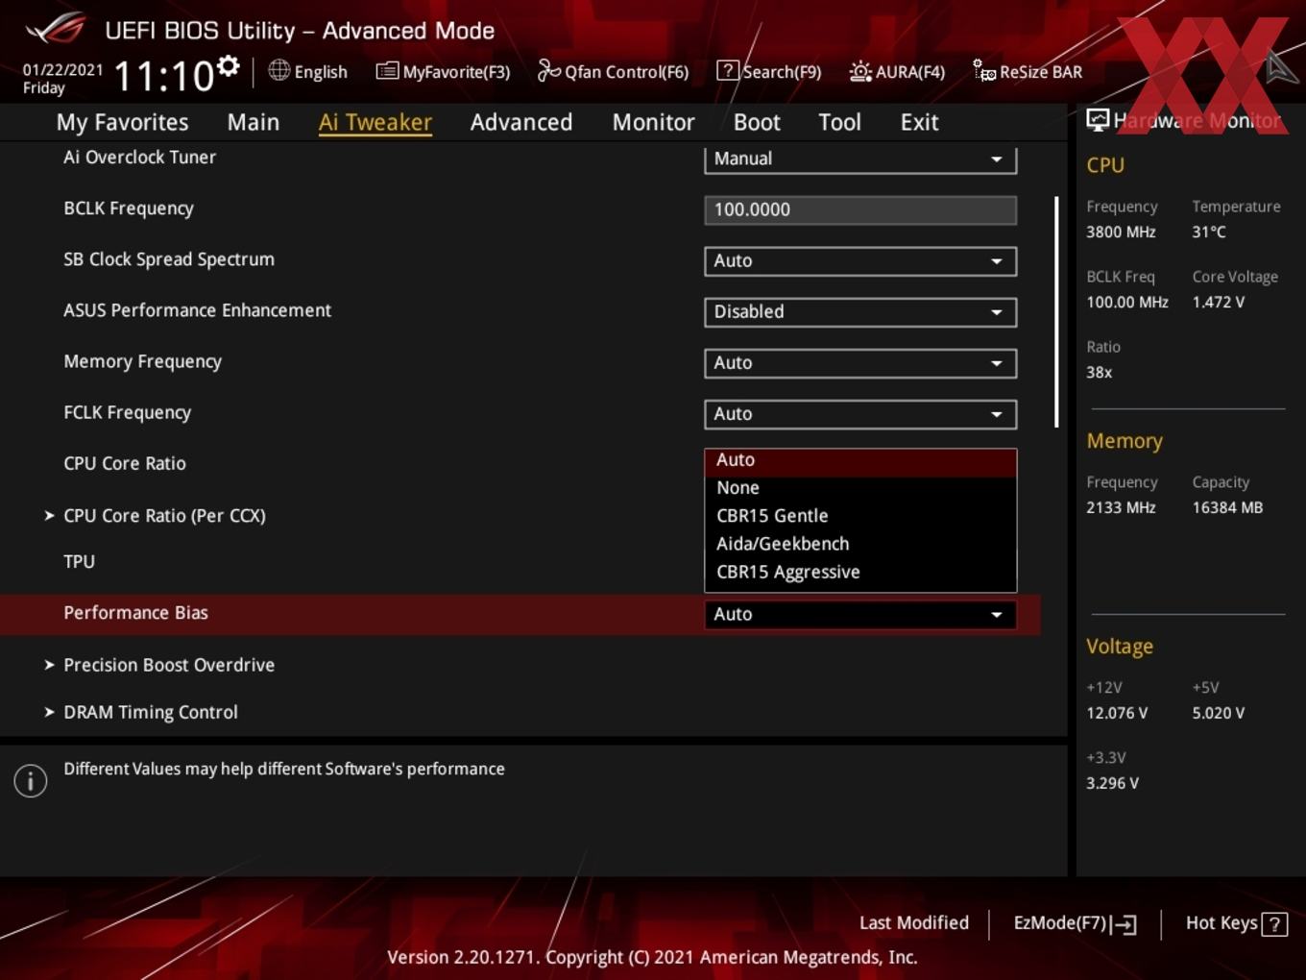
Task: Open ReSize BAR icon
Action: [984, 70]
